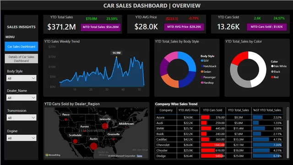Sort by YTD AVG Price column header
The image size is (293, 165).
coord(188,110)
